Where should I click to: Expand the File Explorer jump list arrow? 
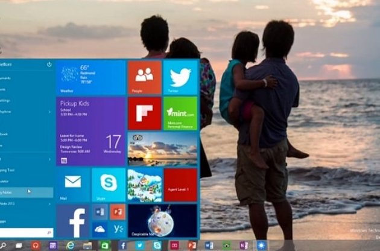[49, 112]
